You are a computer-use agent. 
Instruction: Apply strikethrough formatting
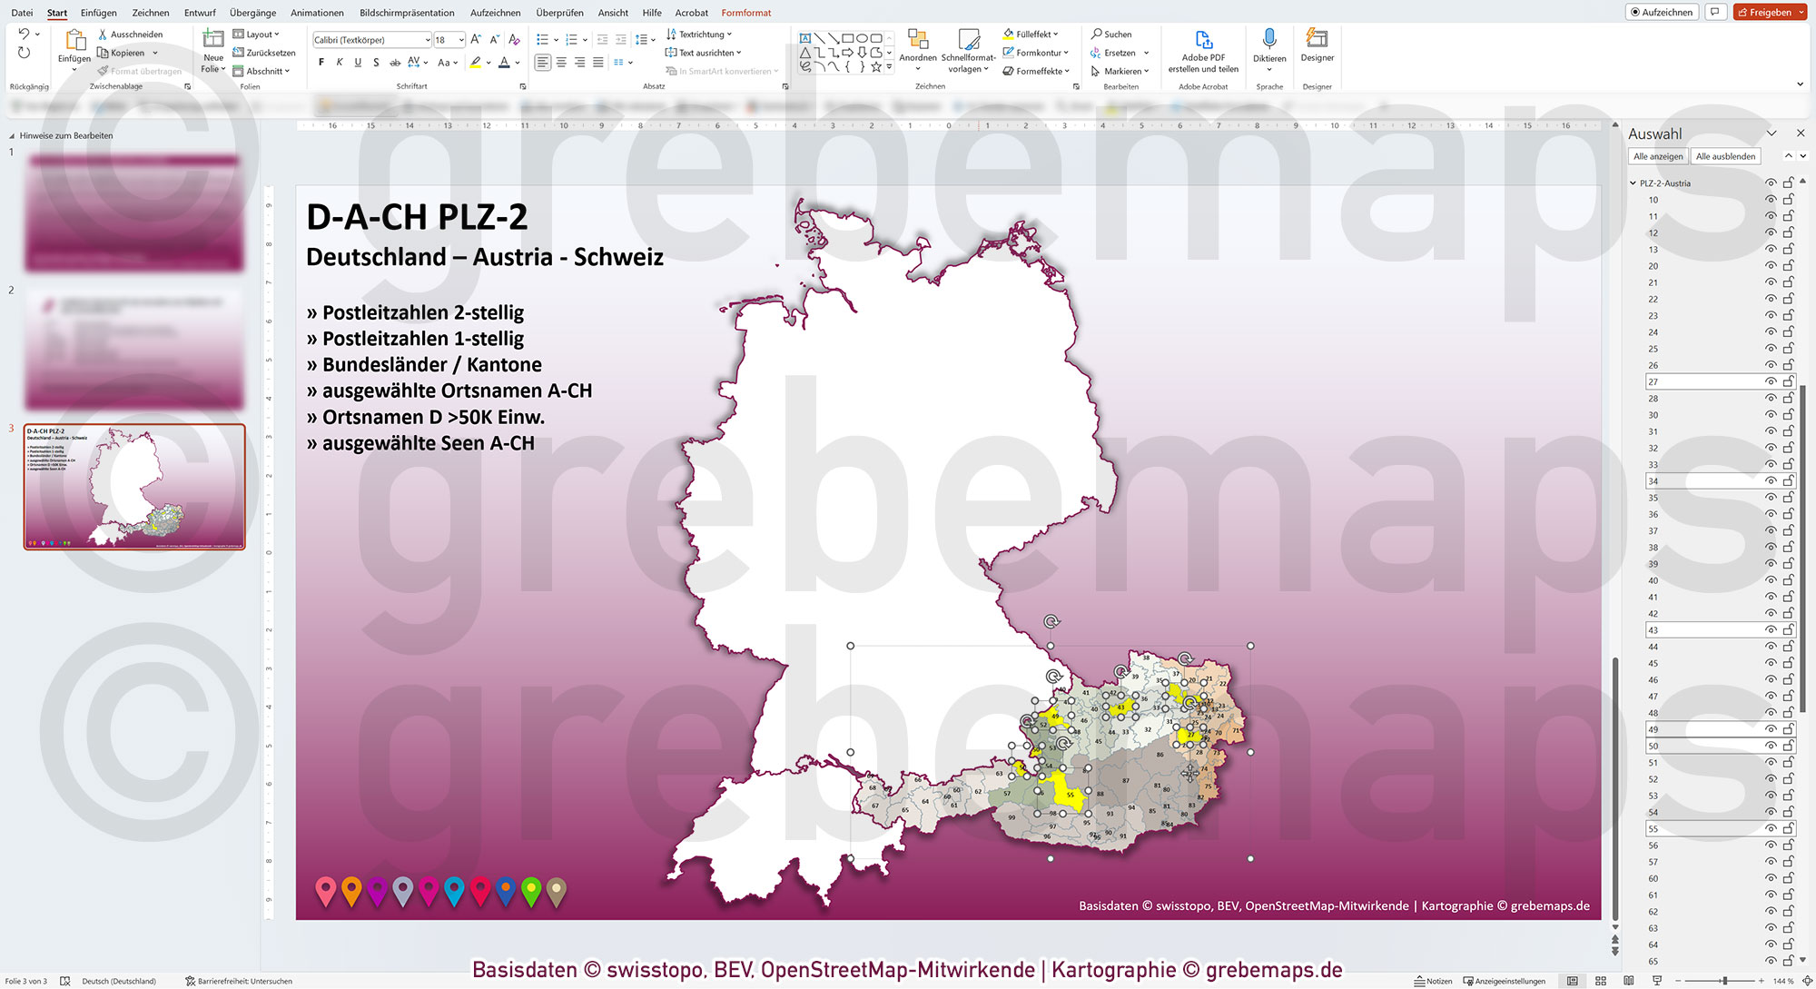coord(395,62)
